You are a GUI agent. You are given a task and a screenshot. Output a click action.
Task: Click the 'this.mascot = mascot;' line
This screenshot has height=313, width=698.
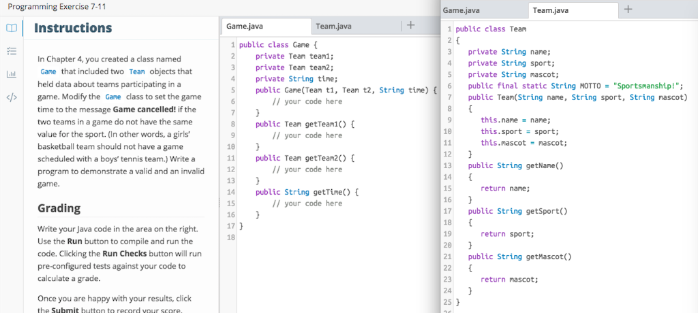524,143
